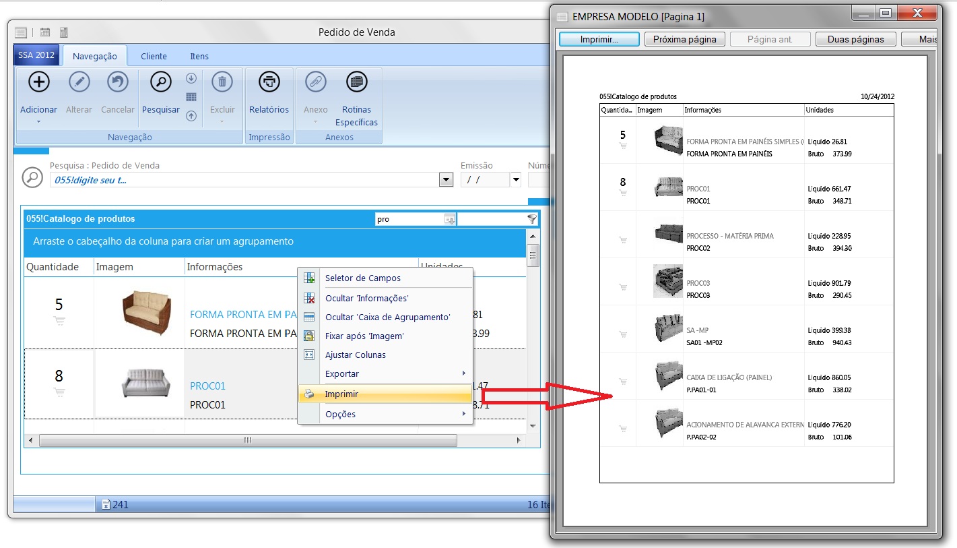
Task: Open the SSA 2012 application tab
Action: pyautogui.click(x=36, y=55)
